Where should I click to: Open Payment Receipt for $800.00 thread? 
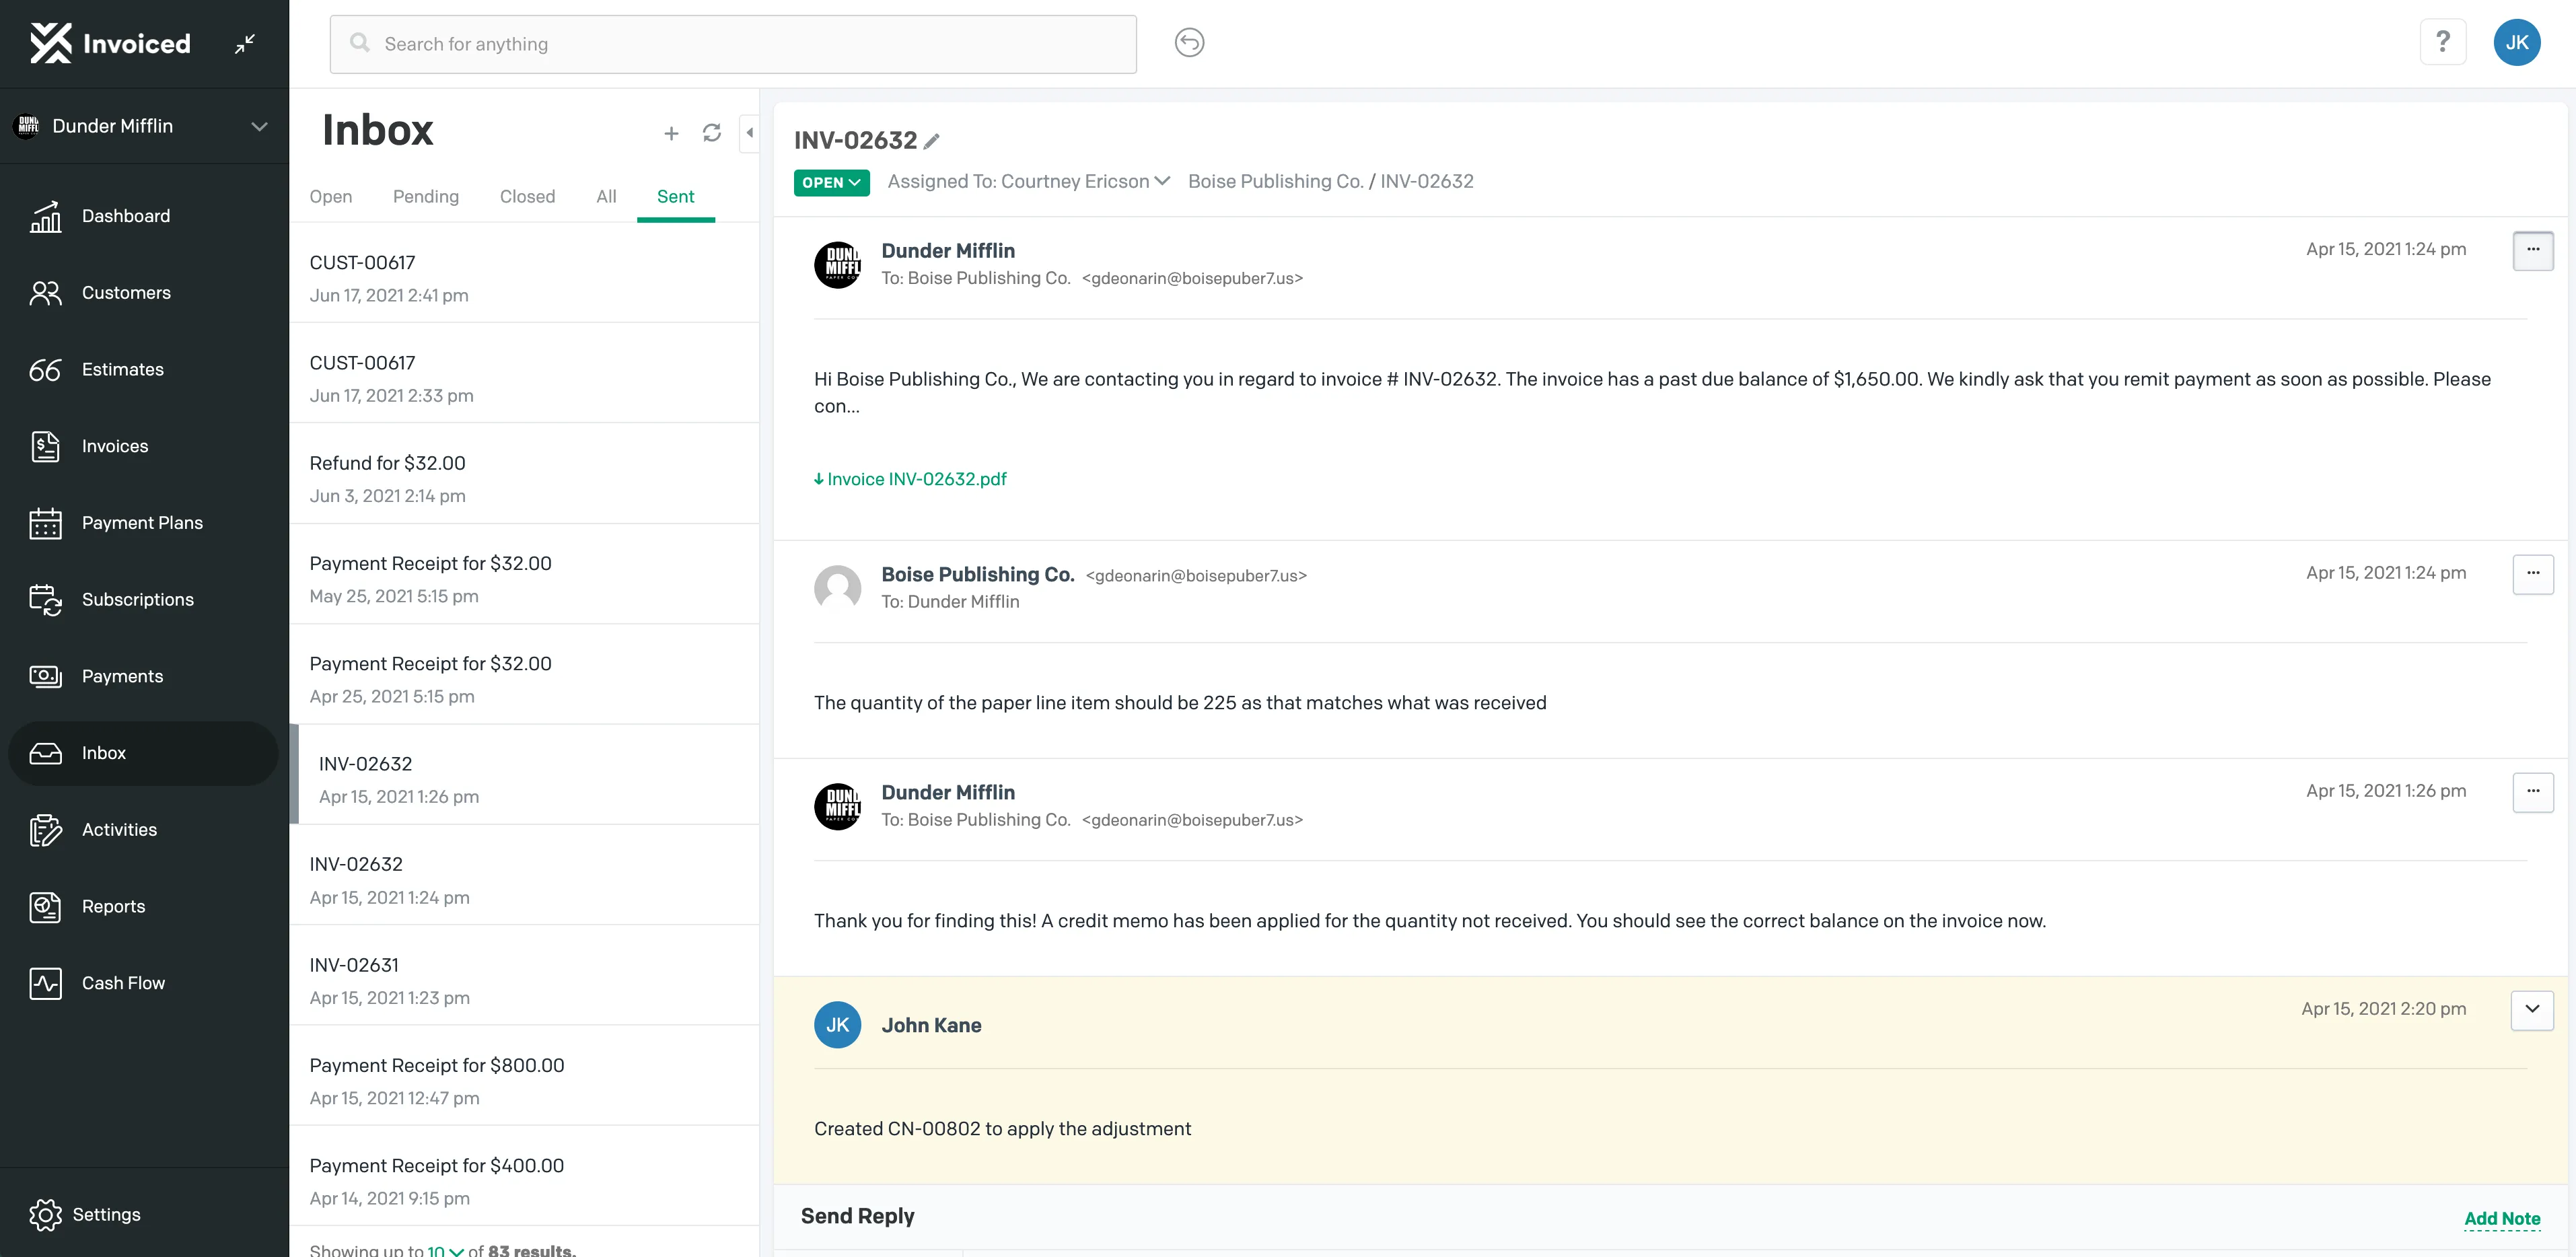coord(524,1076)
